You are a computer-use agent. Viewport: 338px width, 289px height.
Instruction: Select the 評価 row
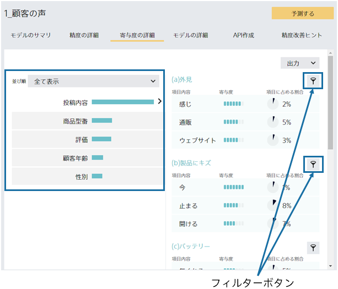pyautogui.click(x=87, y=139)
